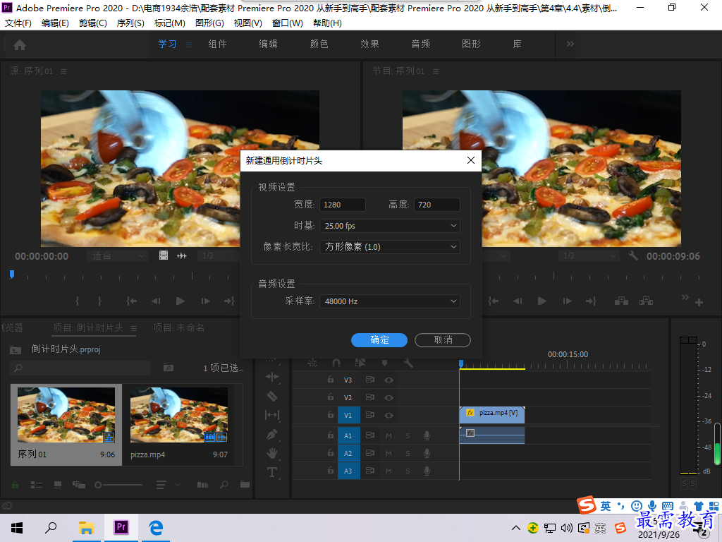This screenshot has height=542, width=722.
Task: Click Drag Audio Only waveform icon in Source monitor
Action: 182,255
